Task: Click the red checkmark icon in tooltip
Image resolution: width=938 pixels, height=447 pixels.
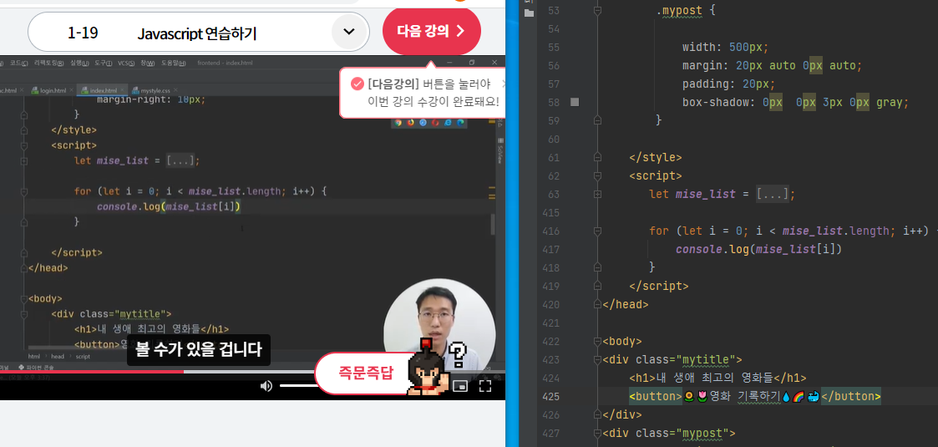Action: (x=357, y=84)
